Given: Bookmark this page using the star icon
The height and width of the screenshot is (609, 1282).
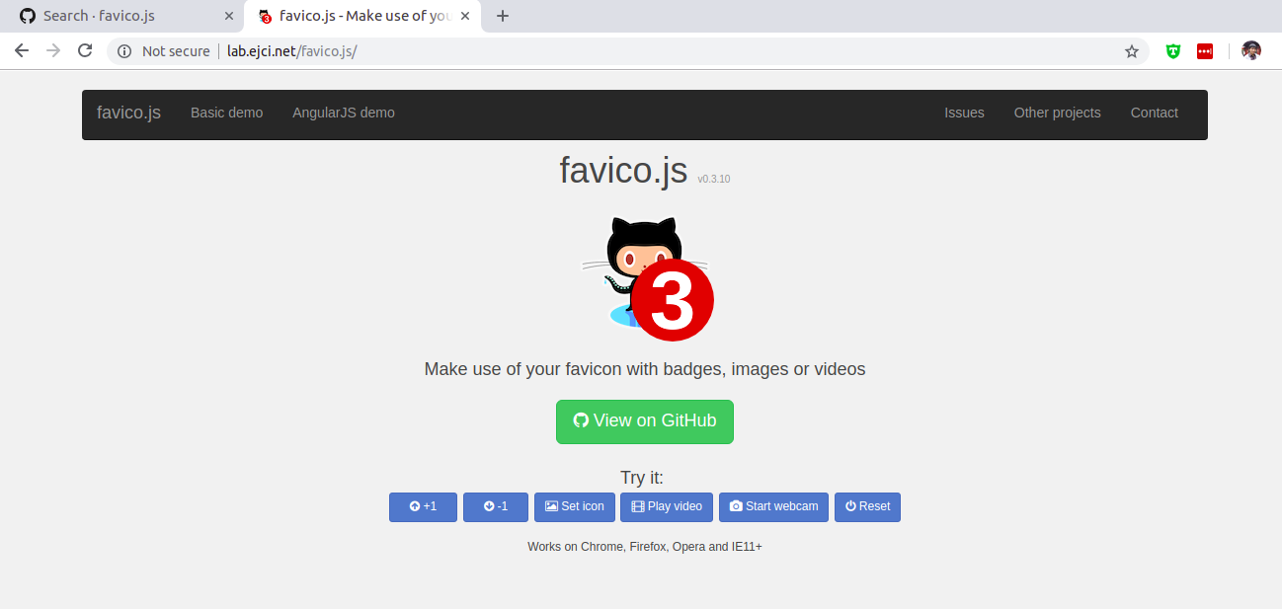Looking at the screenshot, I should point(1132,51).
